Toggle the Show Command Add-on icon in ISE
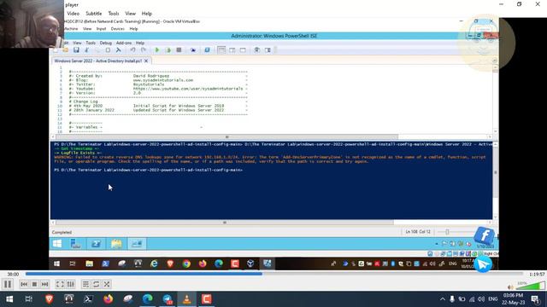The height and width of the screenshot is (307, 547). (x=268, y=50)
